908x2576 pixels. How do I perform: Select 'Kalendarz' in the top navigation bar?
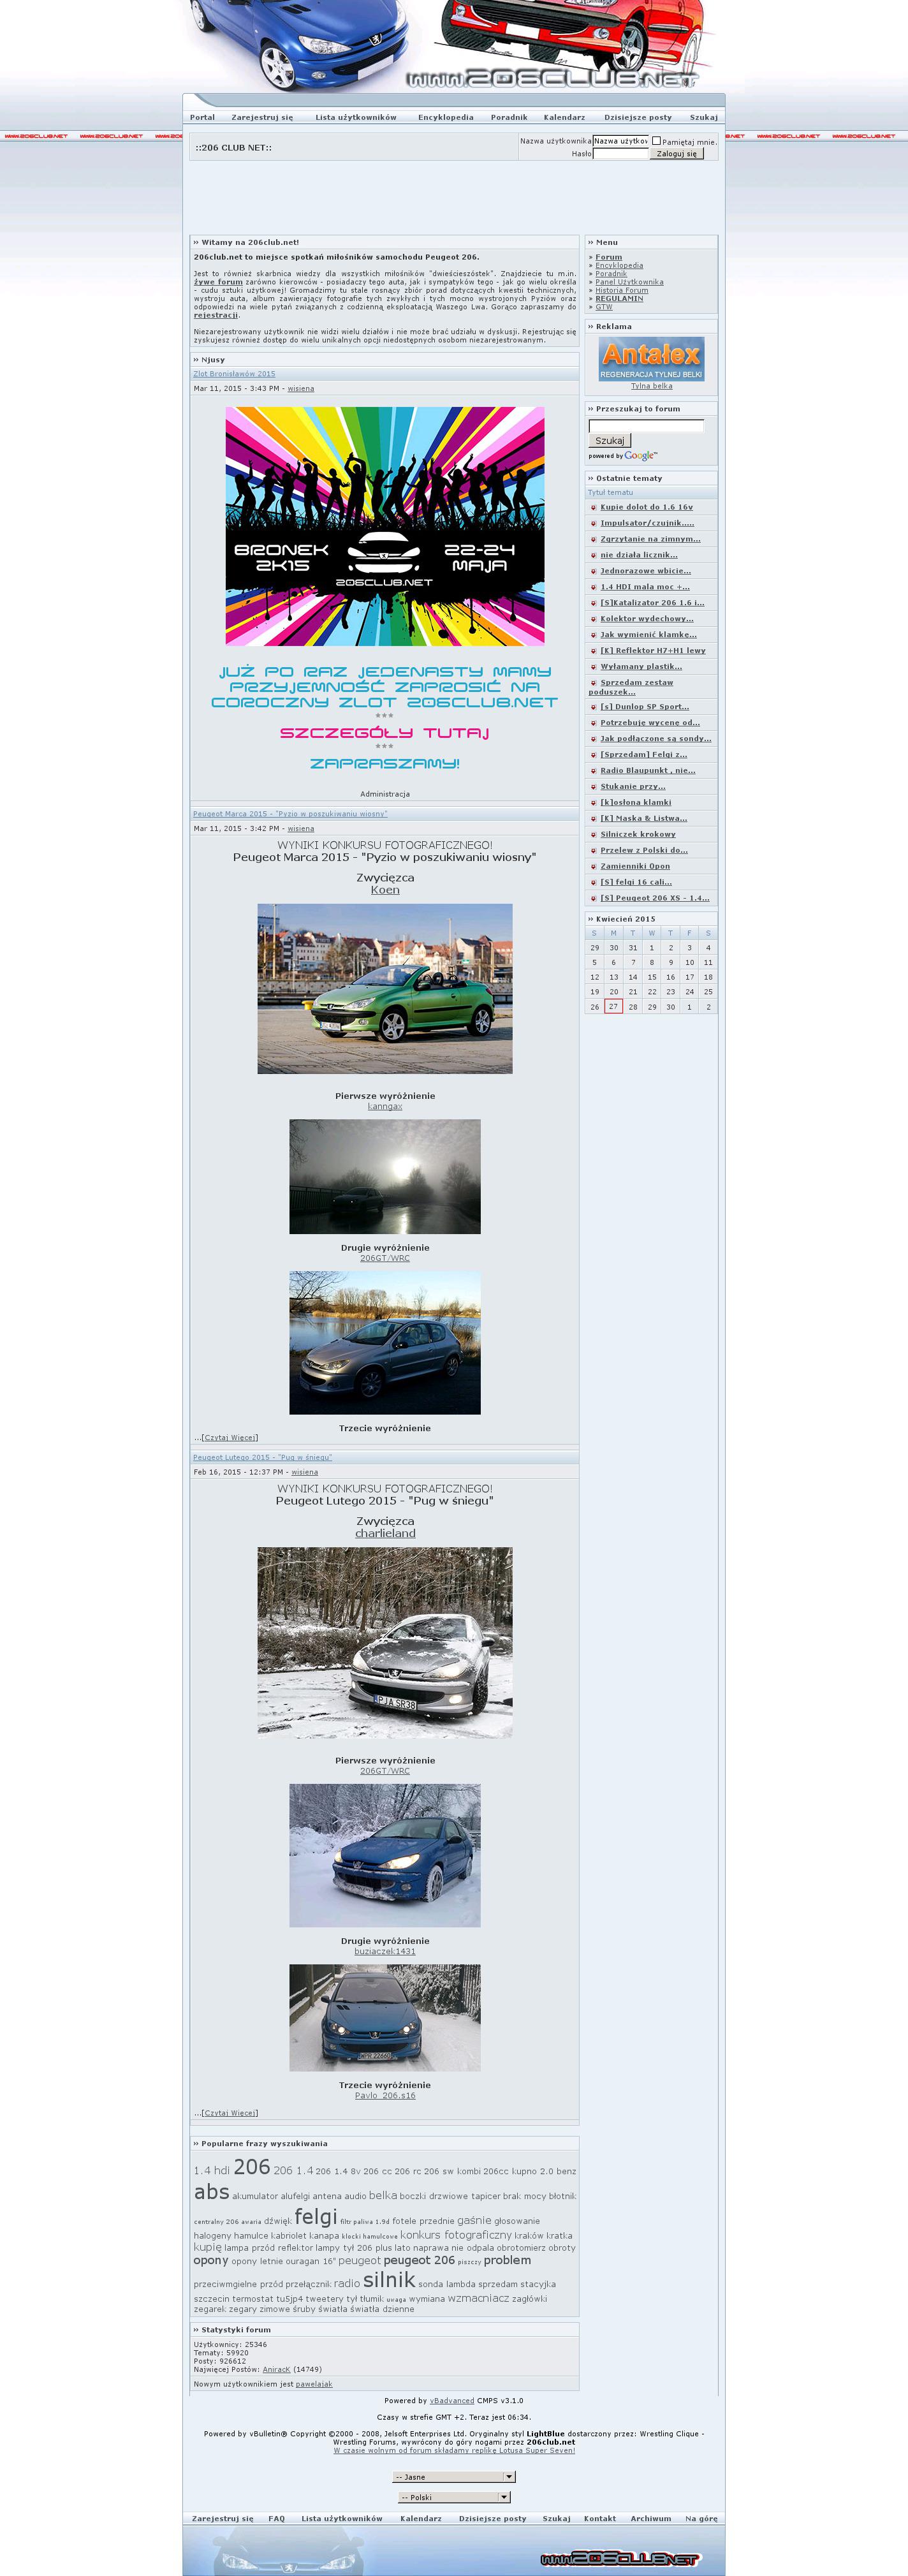click(x=564, y=117)
